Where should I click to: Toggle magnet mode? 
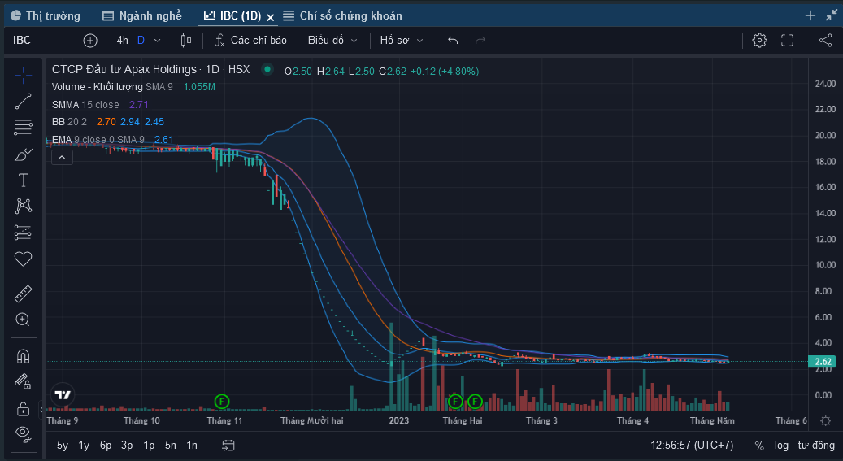[23, 356]
